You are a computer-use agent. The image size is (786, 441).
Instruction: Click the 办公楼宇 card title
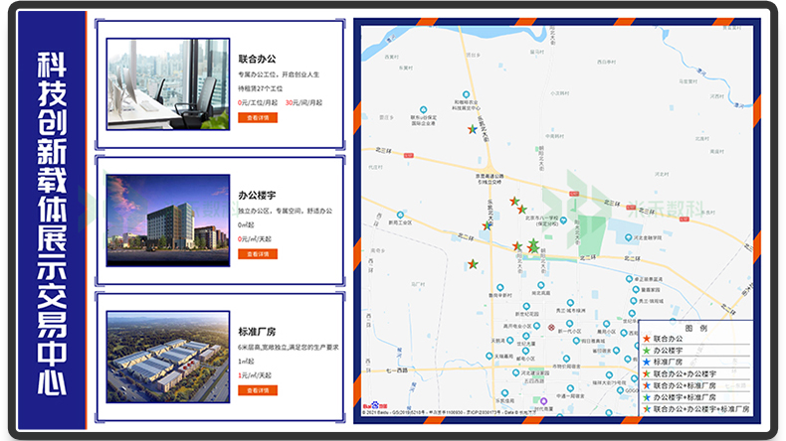[257, 196]
